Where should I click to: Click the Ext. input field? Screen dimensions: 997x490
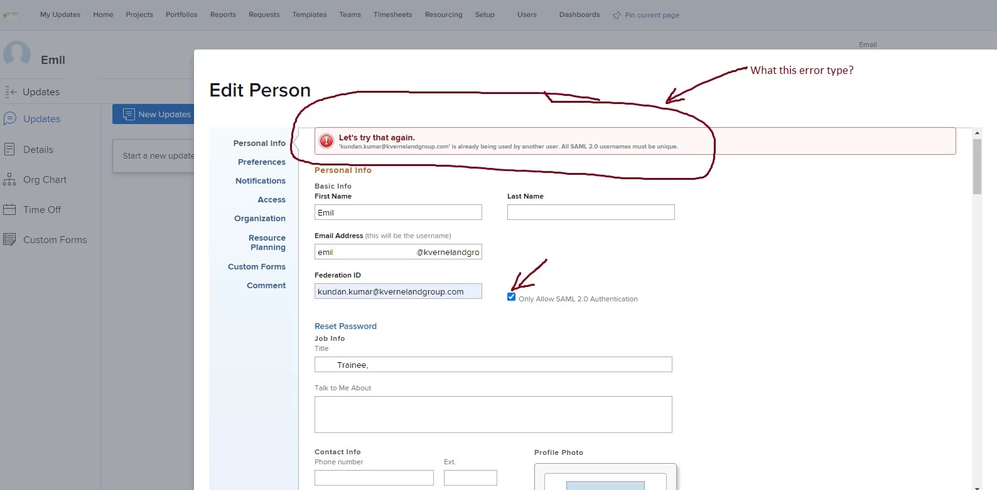click(x=470, y=477)
